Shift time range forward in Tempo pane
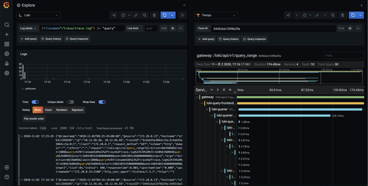Screen dimensions: 368x186 (325, 15)
